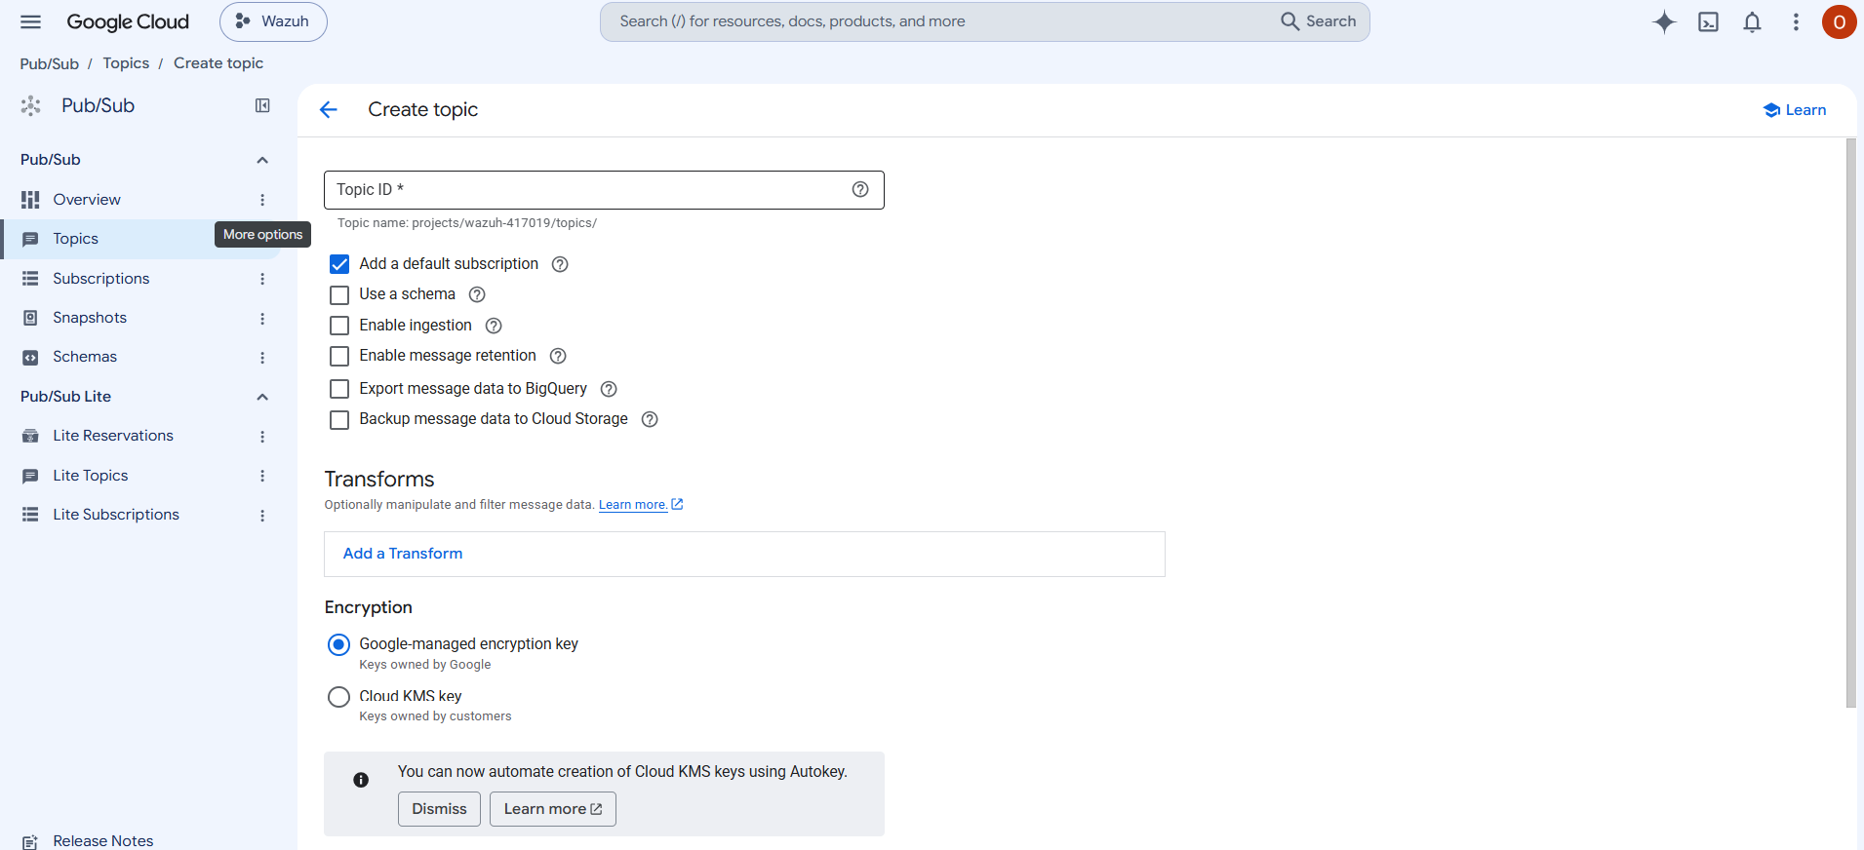
Task: Go back with the arrow beside Create topic
Action: click(x=329, y=110)
